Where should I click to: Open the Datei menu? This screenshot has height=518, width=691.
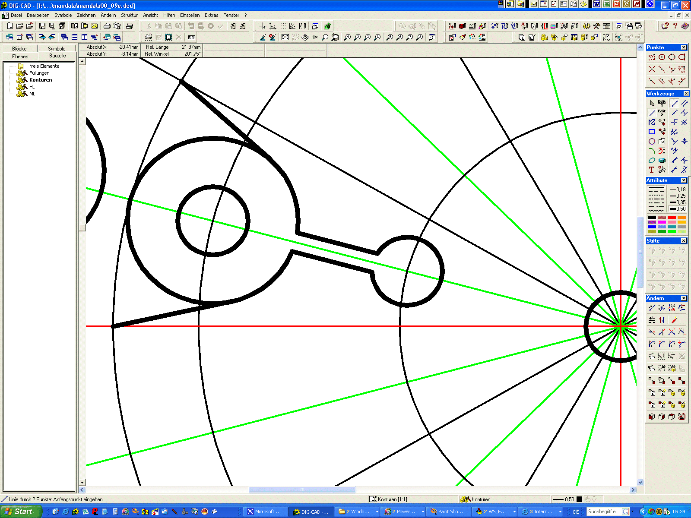tap(16, 15)
